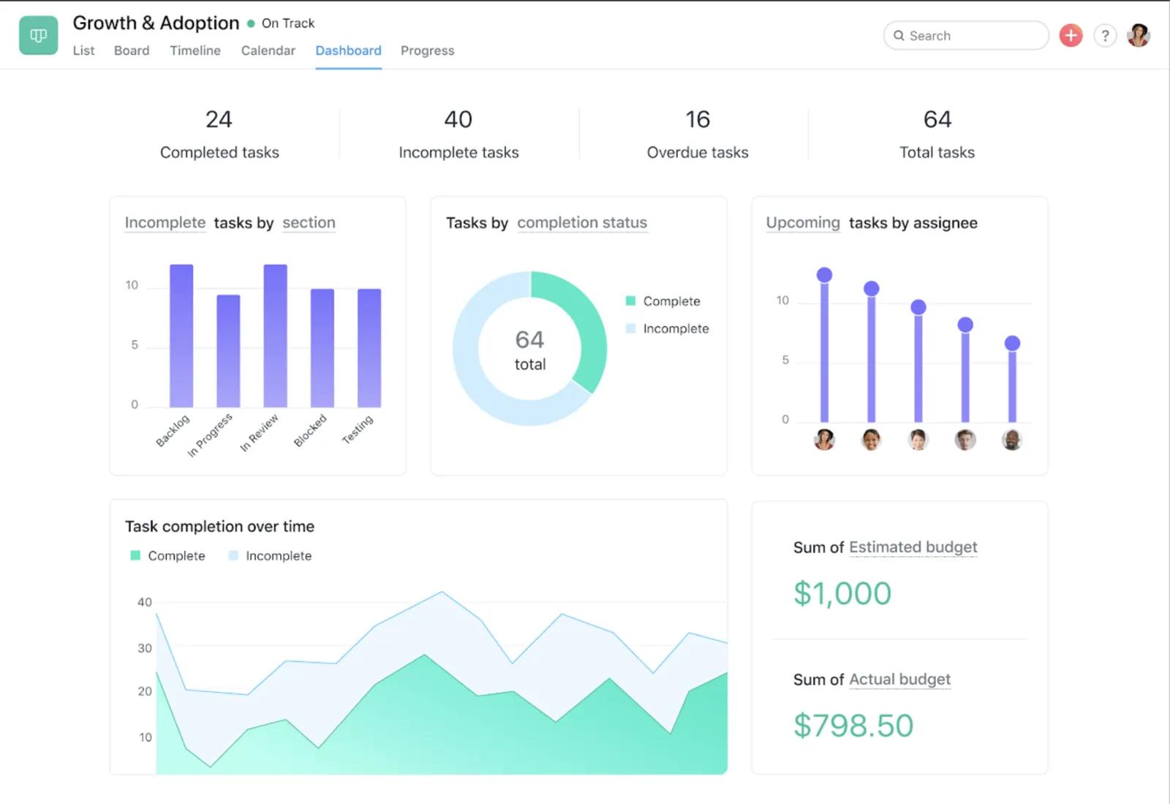Open the help question mark icon

pyautogui.click(x=1105, y=35)
